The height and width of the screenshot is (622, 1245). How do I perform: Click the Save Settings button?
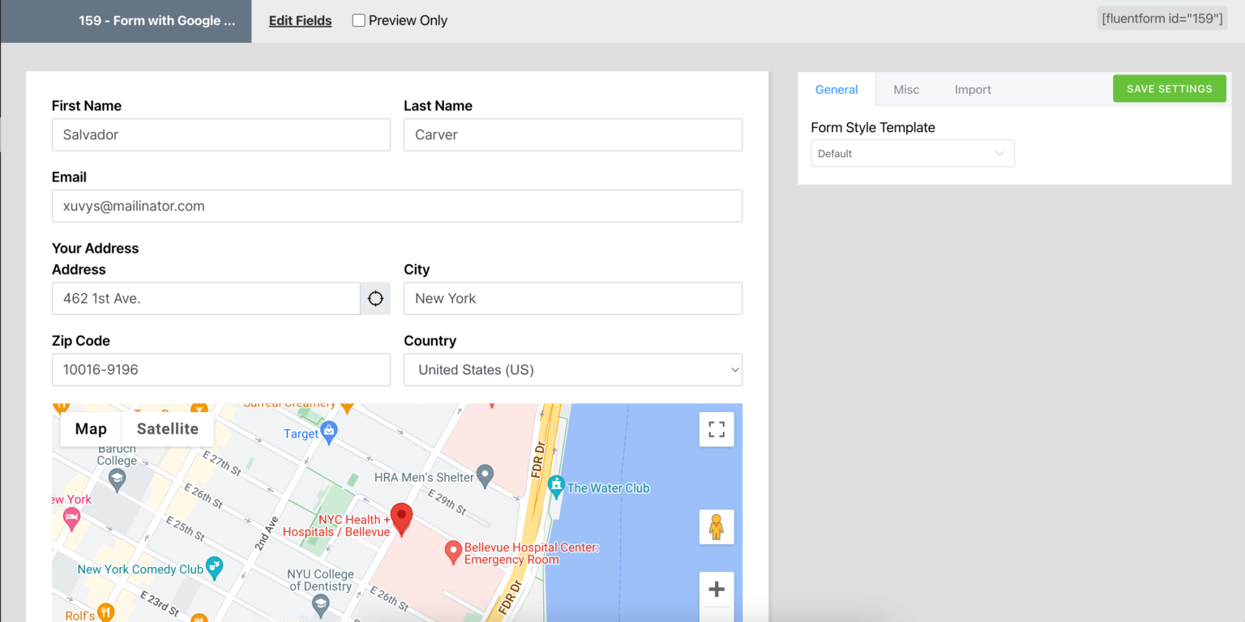pyautogui.click(x=1169, y=88)
